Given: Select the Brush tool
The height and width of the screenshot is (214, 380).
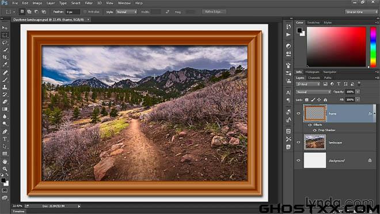Looking at the screenshot, I should coord(5,80).
